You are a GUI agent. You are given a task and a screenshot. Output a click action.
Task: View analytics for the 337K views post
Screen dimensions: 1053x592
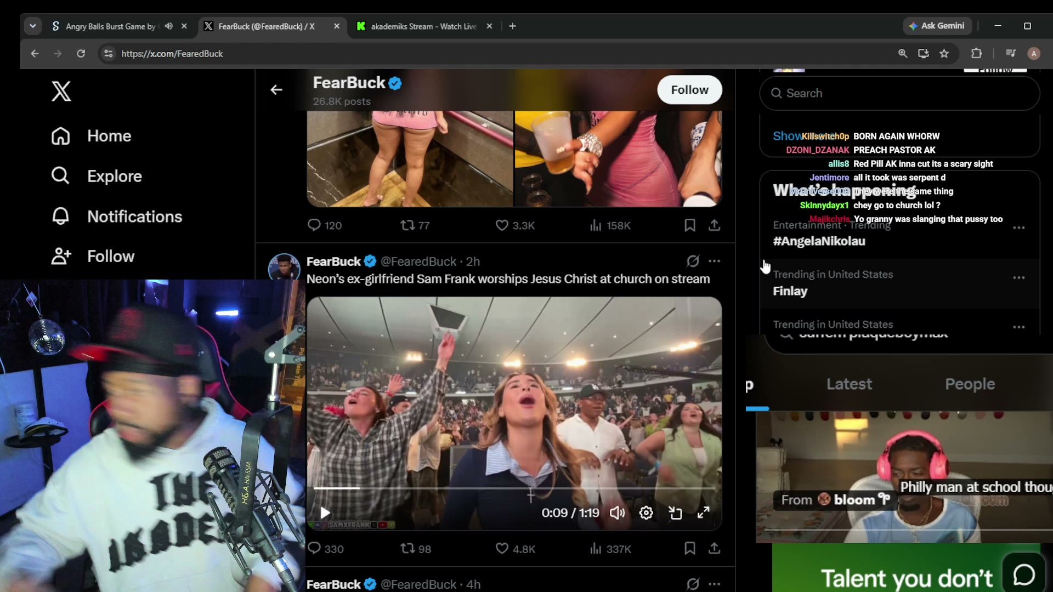point(610,549)
